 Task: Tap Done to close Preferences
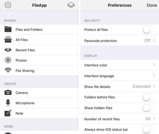pos(152,5)
